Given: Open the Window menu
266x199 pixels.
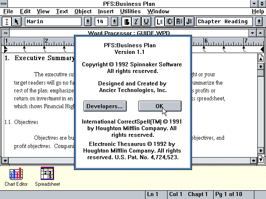Looking at the screenshot, I should click(x=158, y=11).
